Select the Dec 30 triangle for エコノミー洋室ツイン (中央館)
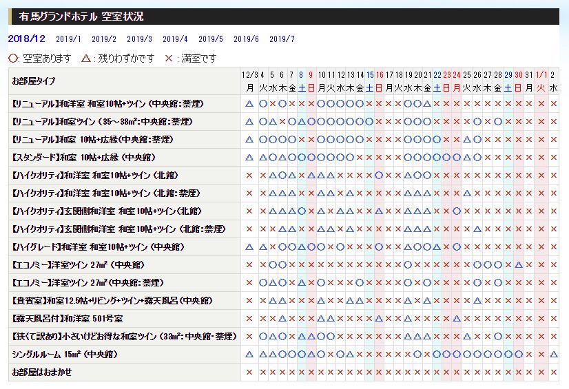The height and width of the screenshot is (389, 569). click(x=519, y=264)
